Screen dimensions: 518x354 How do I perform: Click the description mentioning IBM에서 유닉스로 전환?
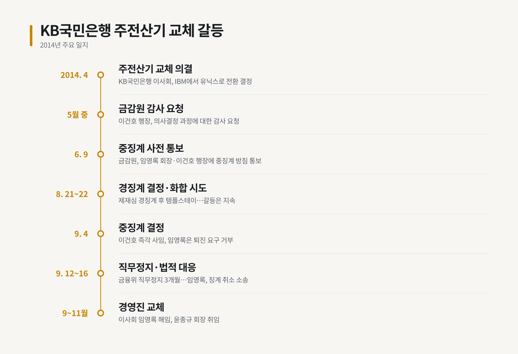point(185,81)
